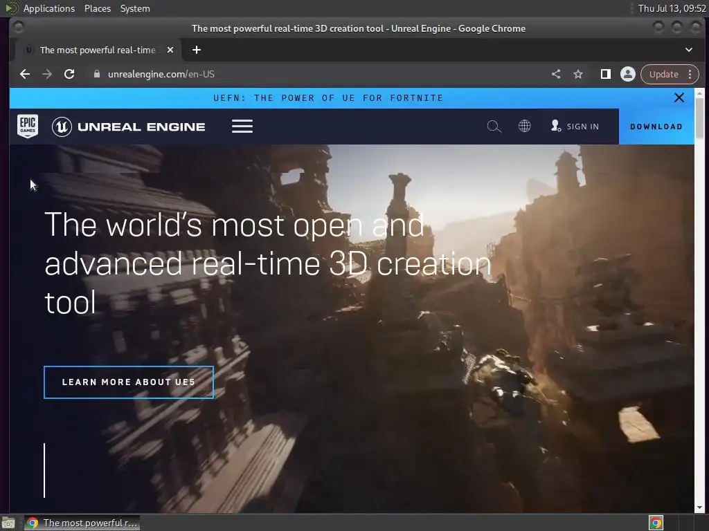Select The most powerful real-time tab

[98, 50]
